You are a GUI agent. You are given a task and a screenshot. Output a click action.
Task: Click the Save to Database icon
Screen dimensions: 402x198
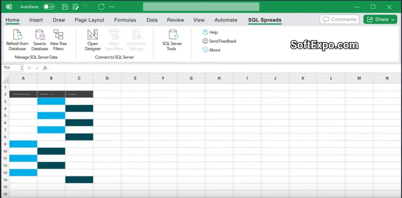(40, 35)
